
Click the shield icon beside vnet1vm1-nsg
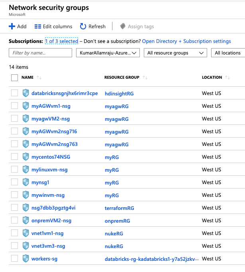click(x=26, y=233)
